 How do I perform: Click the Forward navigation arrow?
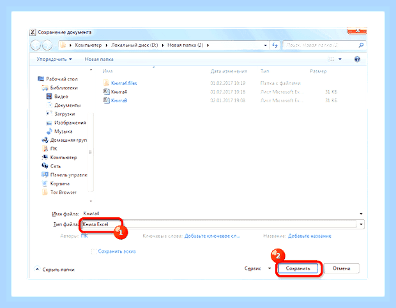click(x=47, y=45)
